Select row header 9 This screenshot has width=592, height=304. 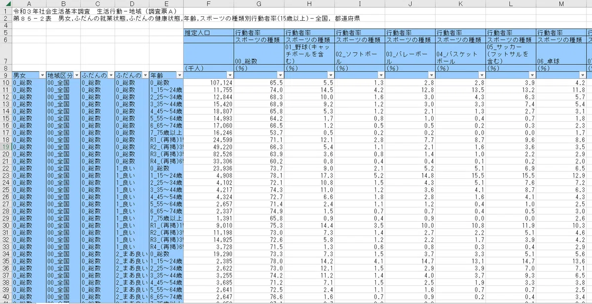pos(6,75)
